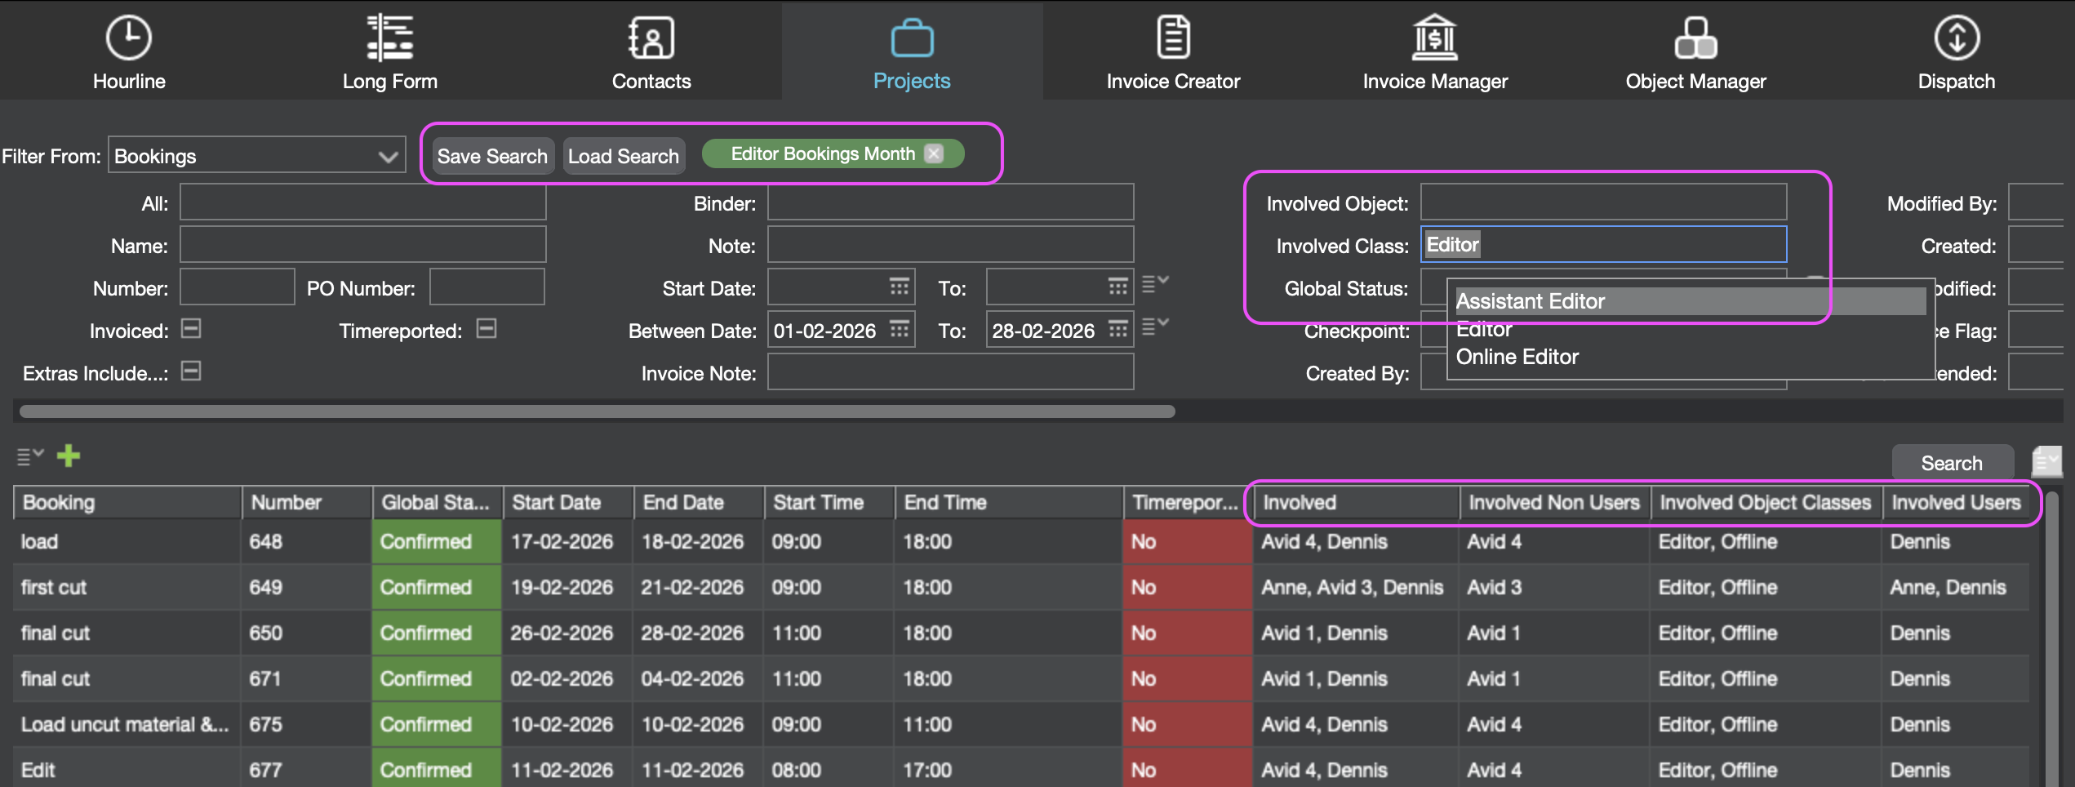Screen dimensions: 2075x787
Task: Open Invoice Creator document icon
Action: tap(1173, 38)
